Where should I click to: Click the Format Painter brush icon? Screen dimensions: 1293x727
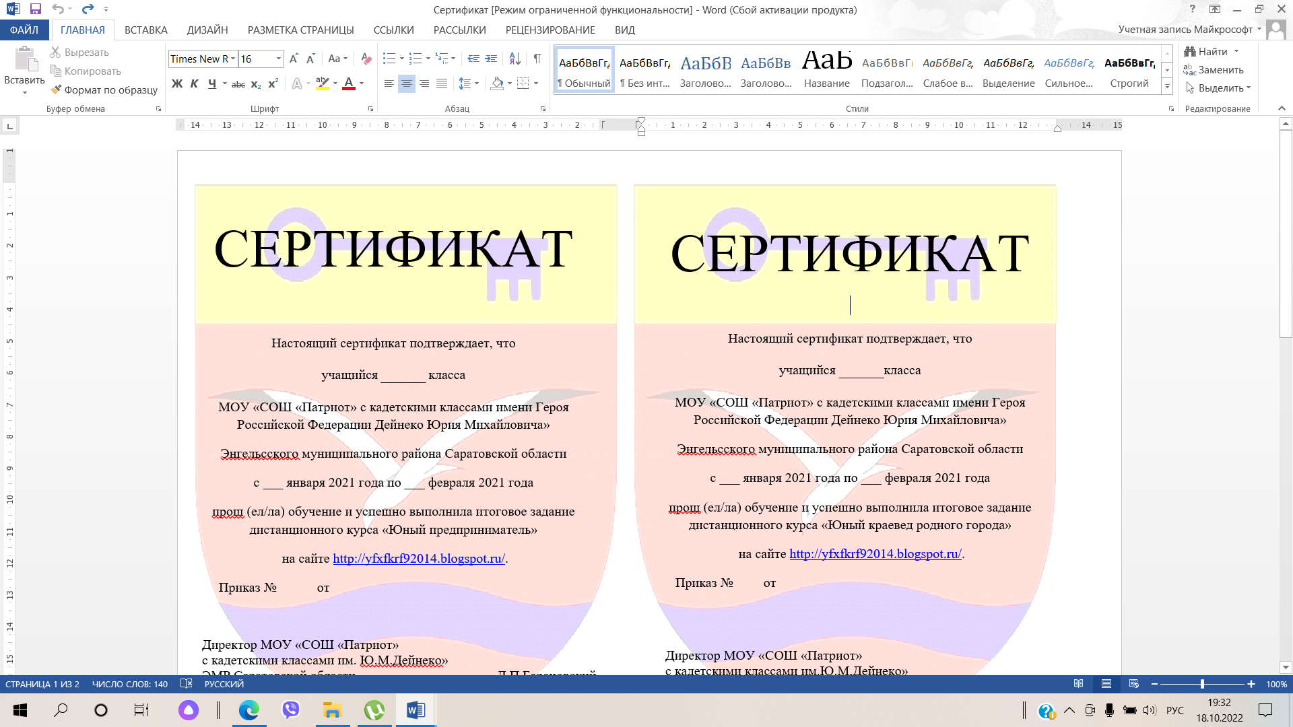coord(57,90)
